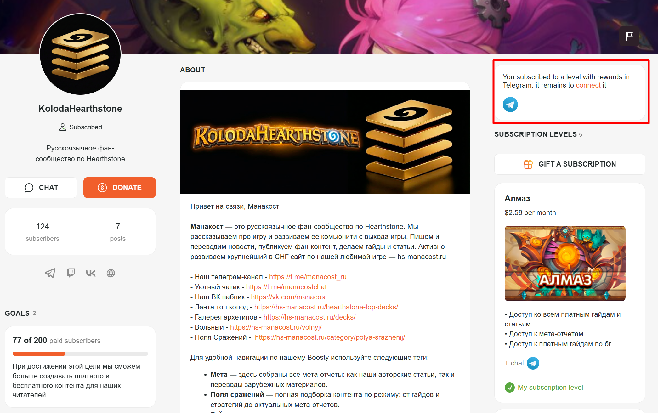
Task: Click the My subscription level label
Action: [550, 388]
